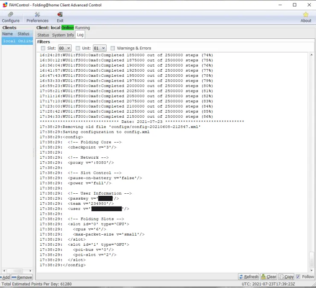Click the Name column header

(x=9, y=34)
